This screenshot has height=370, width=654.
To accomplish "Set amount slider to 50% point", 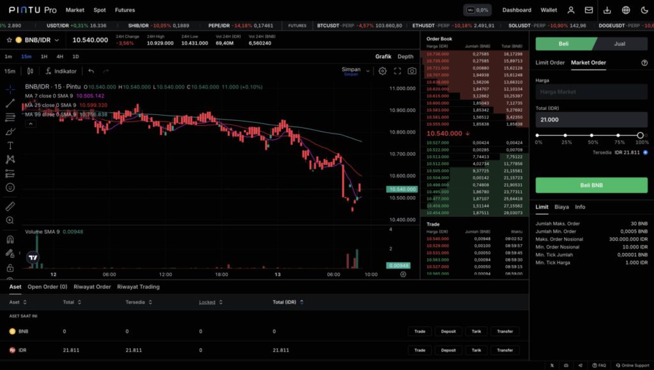I will point(591,135).
